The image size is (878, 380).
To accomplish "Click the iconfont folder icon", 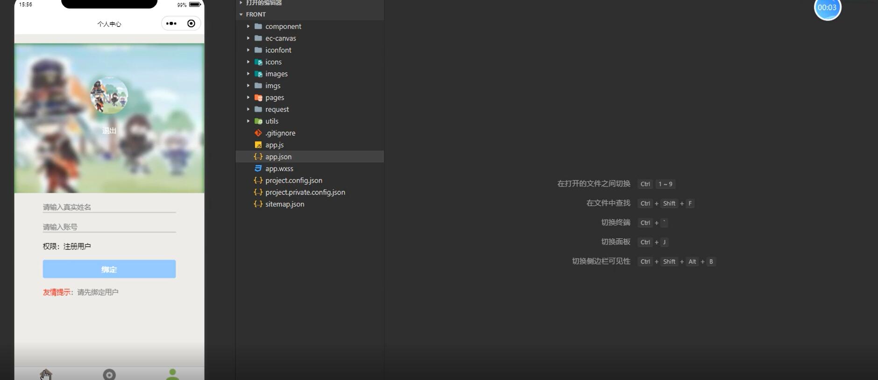I will [258, 50].
